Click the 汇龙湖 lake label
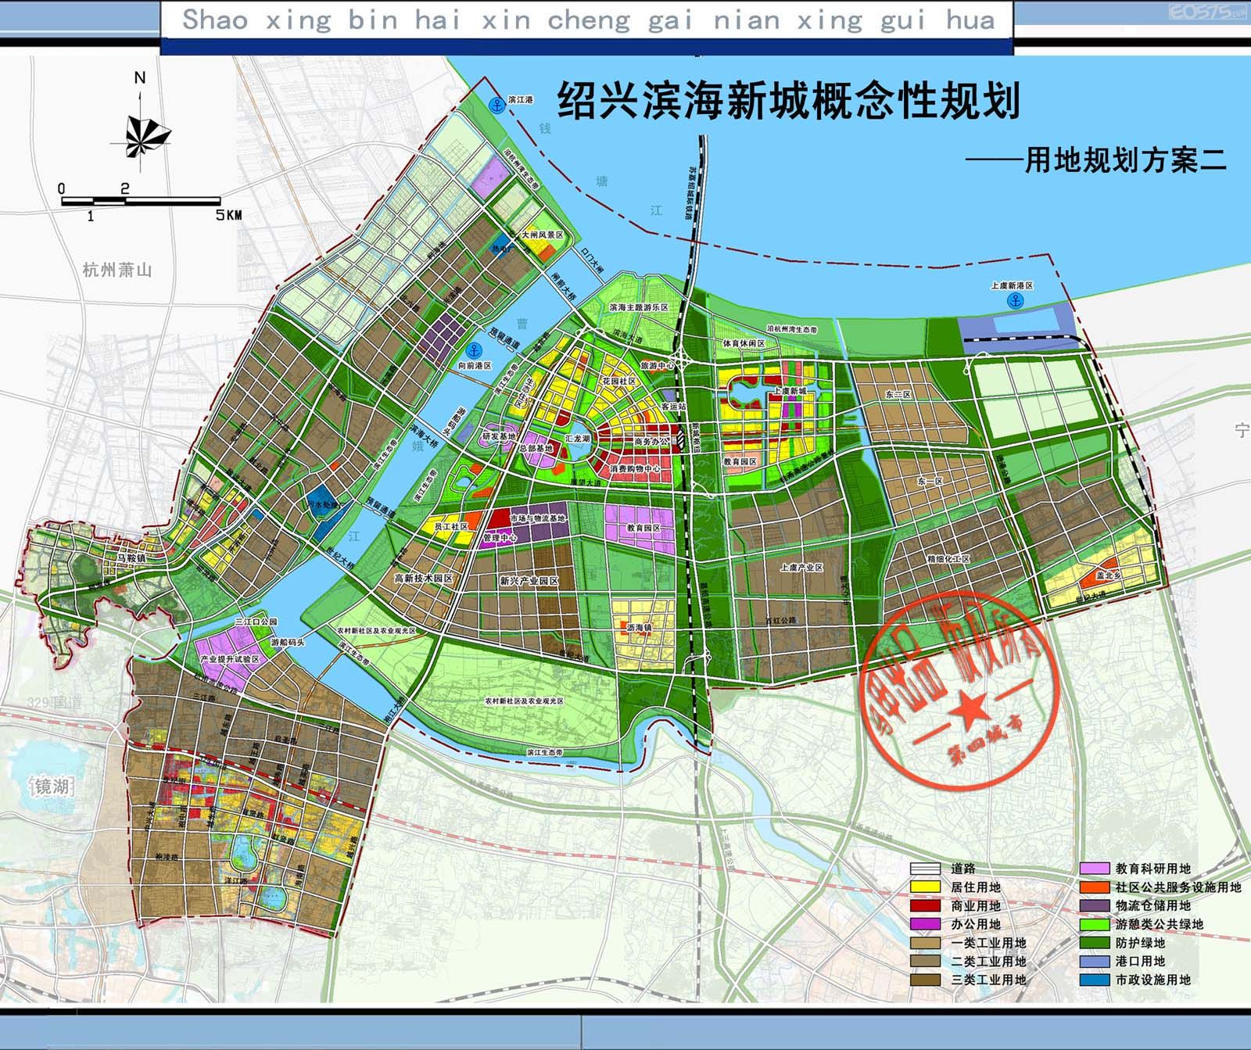 tap(578, 439)
